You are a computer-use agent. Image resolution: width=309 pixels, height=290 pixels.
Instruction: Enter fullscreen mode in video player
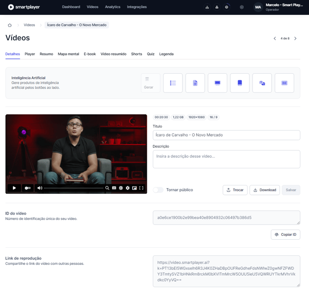tap(141, 188)
